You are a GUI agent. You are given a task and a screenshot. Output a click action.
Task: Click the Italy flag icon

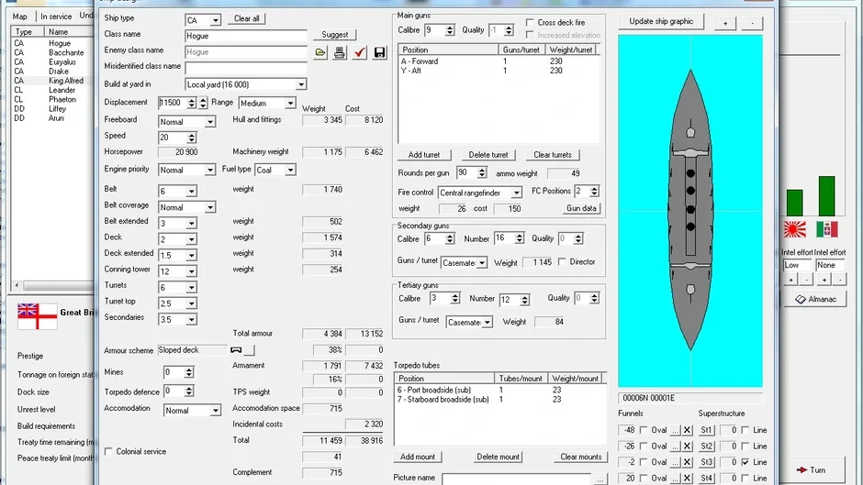click(826, 229)
